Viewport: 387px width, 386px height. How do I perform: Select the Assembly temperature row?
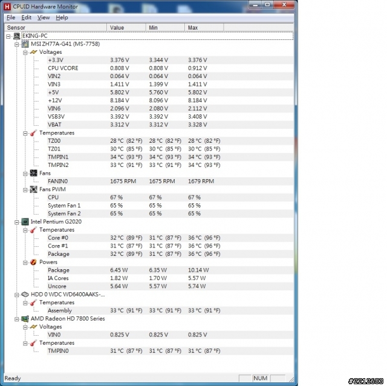coord(171,310)
